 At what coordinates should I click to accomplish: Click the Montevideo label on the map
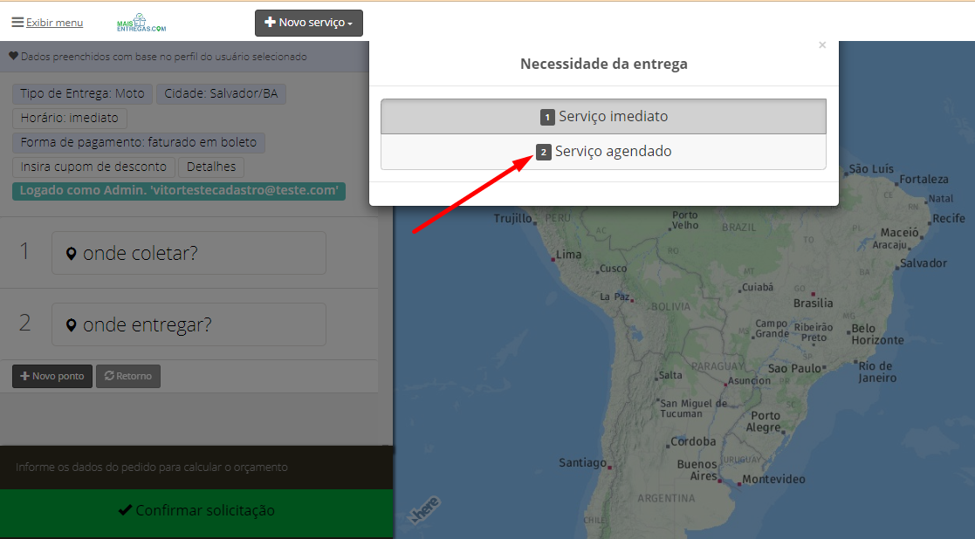point(773,480)
